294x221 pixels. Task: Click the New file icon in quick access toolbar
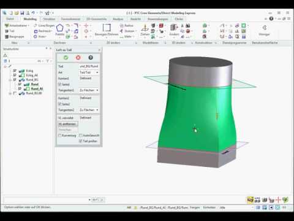(x=11, y=13)
